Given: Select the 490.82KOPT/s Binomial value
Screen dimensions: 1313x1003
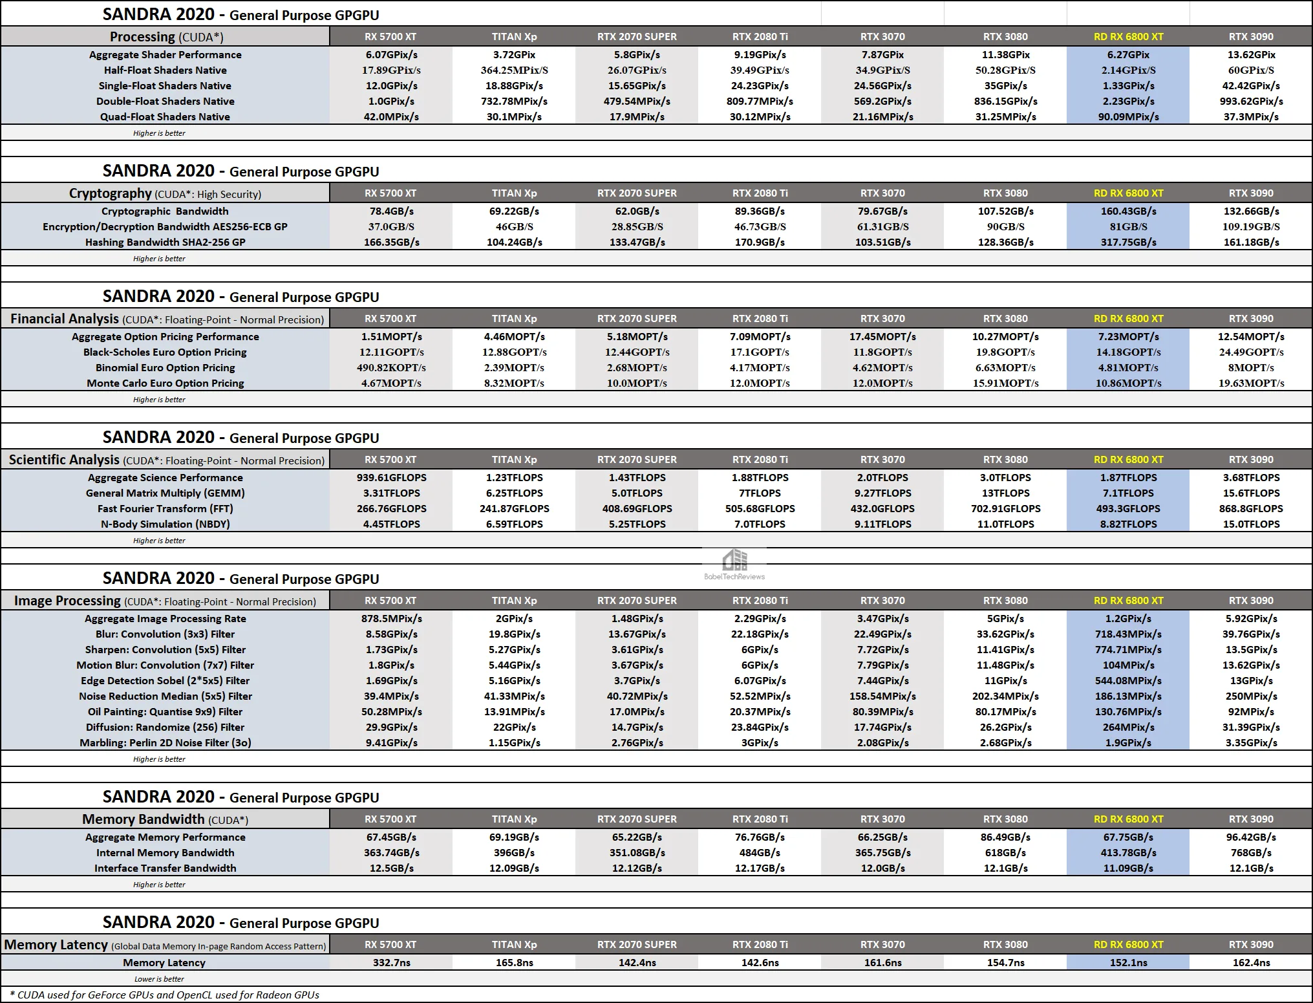Looking at the screenshot, I should click(391, 368).
